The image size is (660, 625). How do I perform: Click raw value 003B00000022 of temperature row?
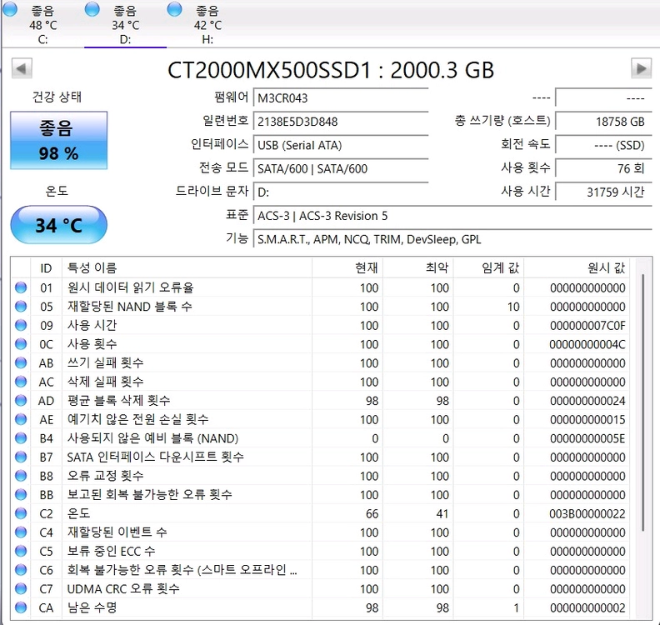coord(587,514)
